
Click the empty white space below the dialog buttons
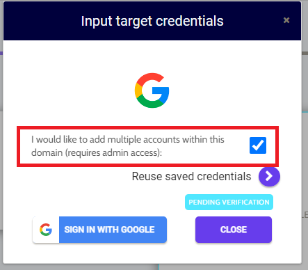152,253
